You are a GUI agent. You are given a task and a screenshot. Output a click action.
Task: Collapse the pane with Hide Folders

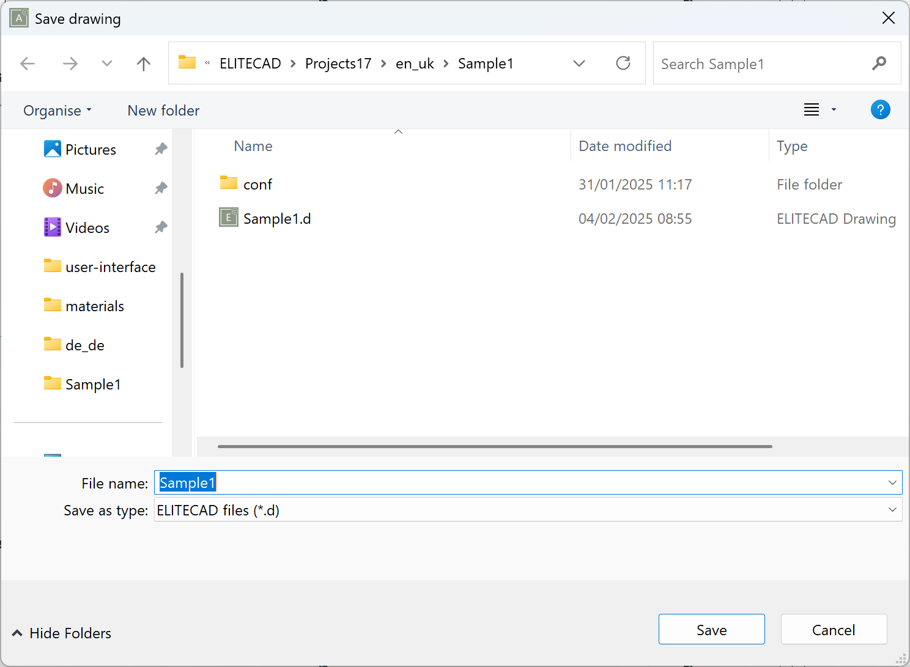(x=62, y=633)
